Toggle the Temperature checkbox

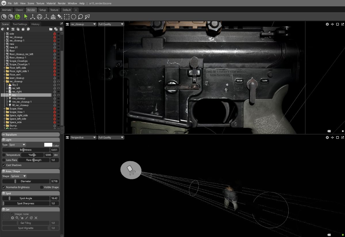(x=4, y=155)
